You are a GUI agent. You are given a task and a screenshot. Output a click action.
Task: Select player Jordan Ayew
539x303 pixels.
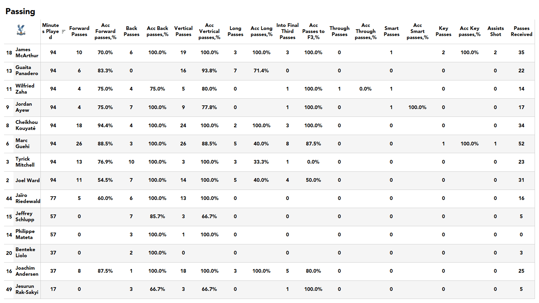pos(24,107)
